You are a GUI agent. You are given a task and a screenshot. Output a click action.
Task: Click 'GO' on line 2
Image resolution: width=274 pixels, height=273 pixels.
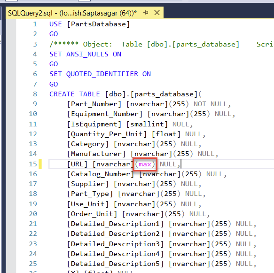pyautogui.click(x=54, y=34)
